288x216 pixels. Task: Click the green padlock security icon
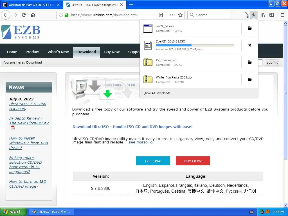67,15
